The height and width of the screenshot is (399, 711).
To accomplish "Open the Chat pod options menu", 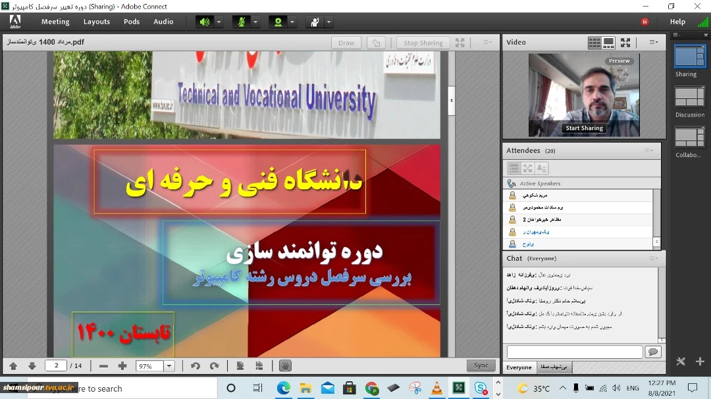I will [x=653, y=258].
